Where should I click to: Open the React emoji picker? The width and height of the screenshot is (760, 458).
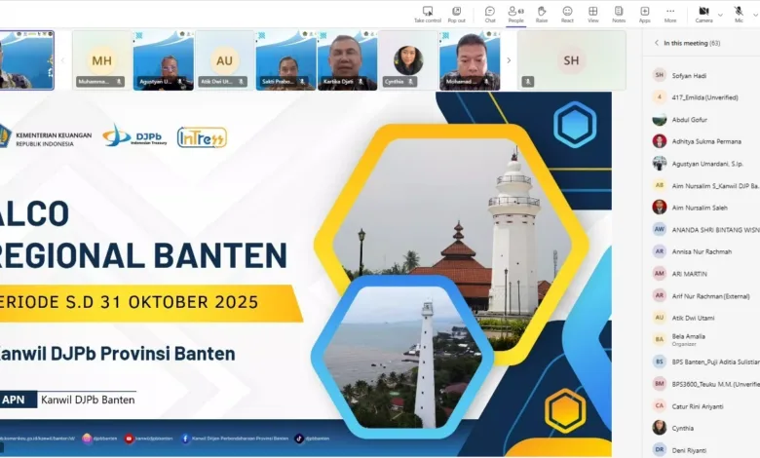pos(567,13)
